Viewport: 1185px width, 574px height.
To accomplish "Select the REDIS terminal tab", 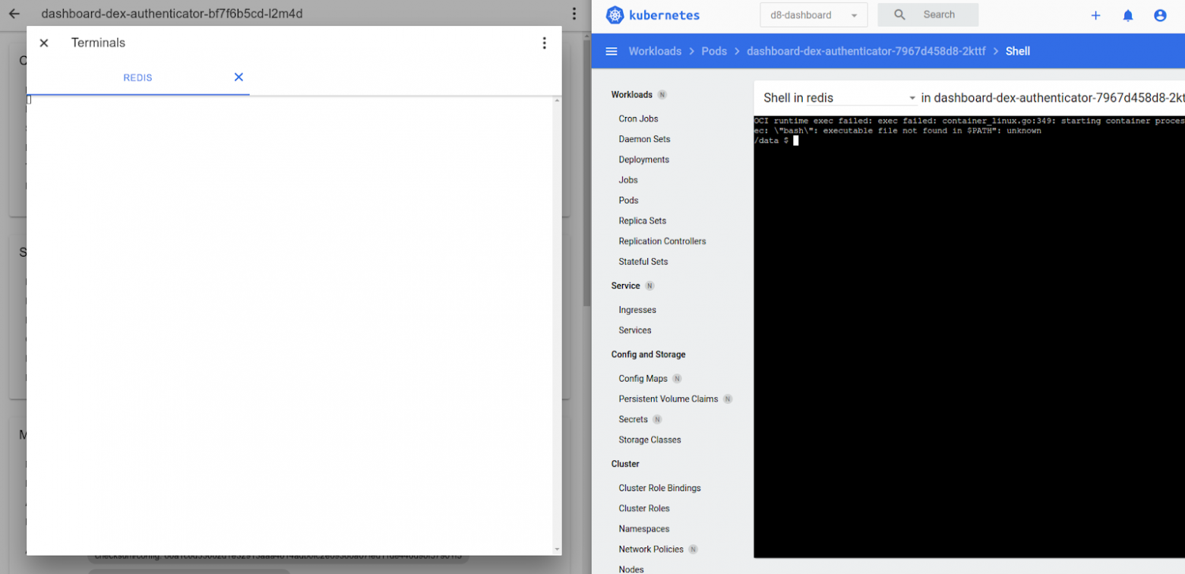I will coord(137,78).
